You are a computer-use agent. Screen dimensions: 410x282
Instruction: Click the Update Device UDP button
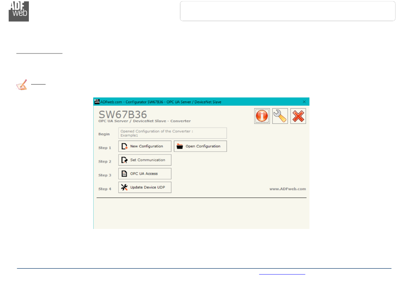coord(145,188)
